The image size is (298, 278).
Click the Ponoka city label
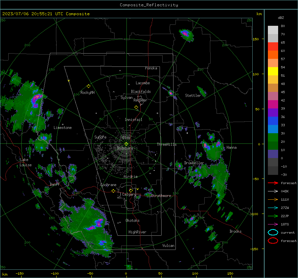(151, 68)
